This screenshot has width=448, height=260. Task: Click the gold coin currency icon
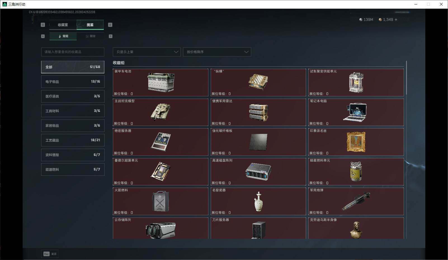380,20
